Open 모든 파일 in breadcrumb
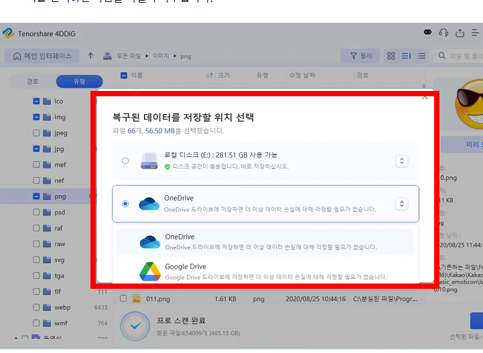The width and height of the screenshot is (483, 353). tap(129, 56)
